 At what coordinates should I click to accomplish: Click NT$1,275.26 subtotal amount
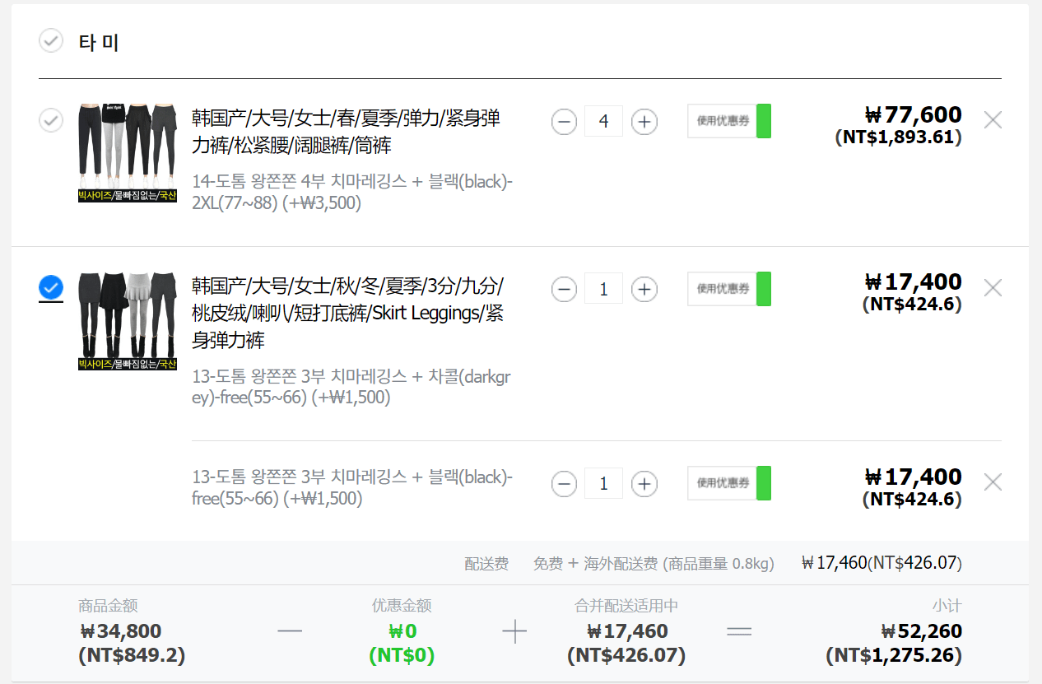(894, 656)
